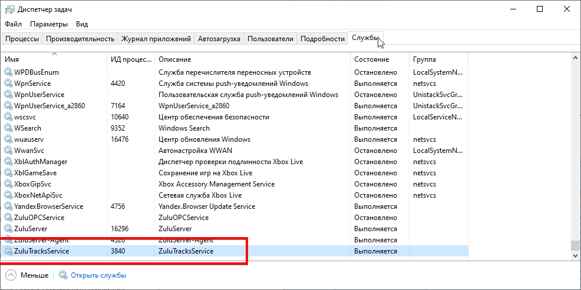Click the gear icon beside WpnService
581x290 pixels.
point(8,84)
